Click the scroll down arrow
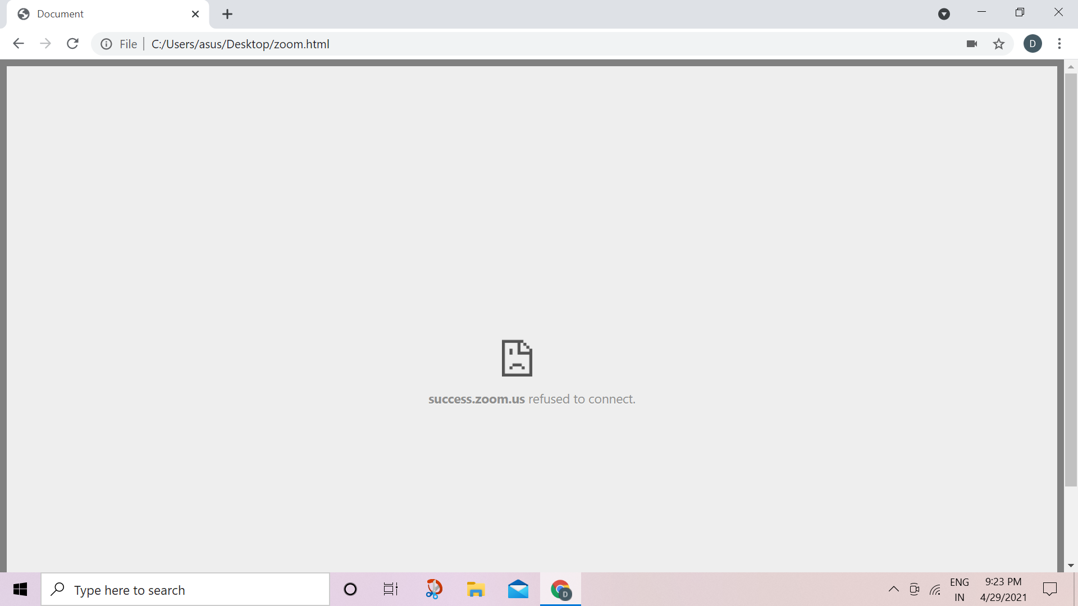 (1071, 566)
